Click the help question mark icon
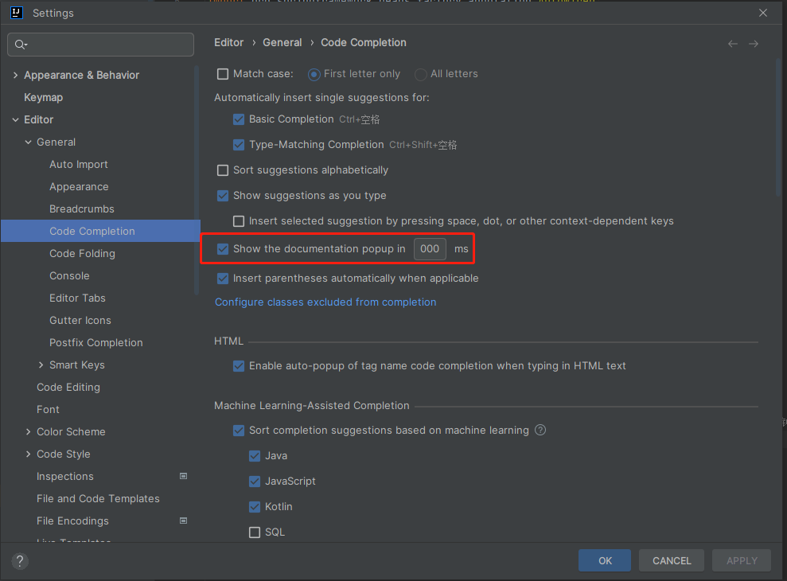 tap(20, 561)
